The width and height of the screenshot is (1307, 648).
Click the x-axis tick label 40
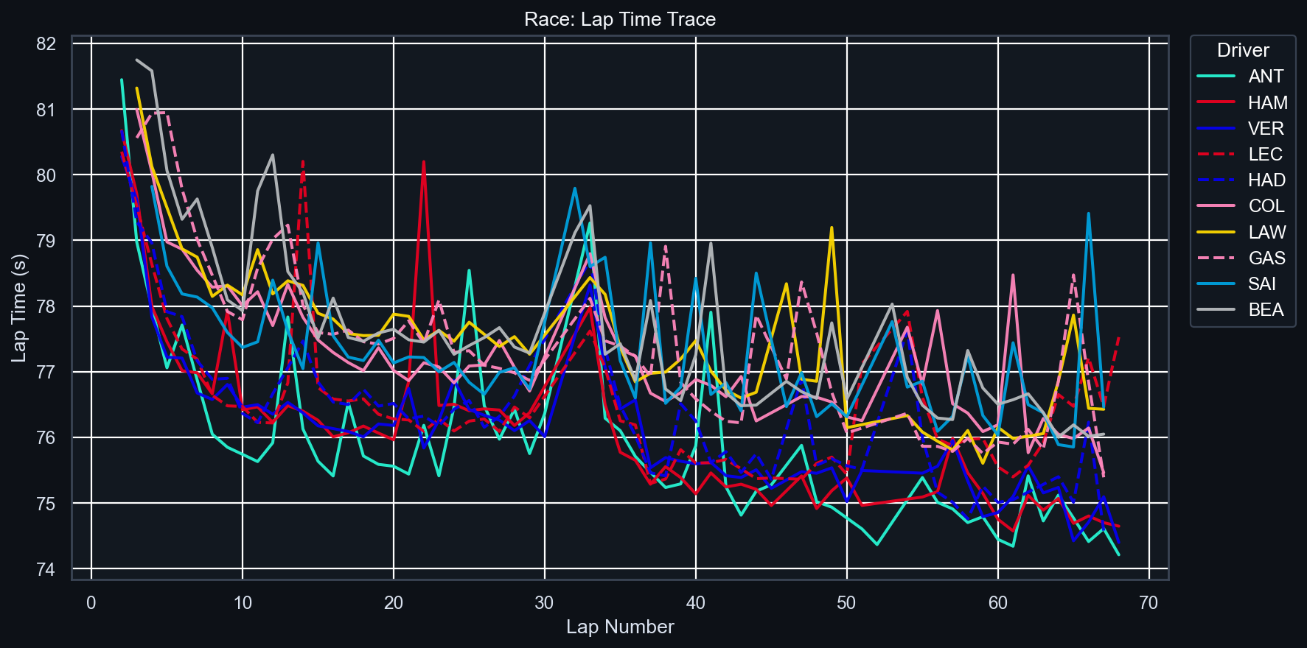[695, 603]
